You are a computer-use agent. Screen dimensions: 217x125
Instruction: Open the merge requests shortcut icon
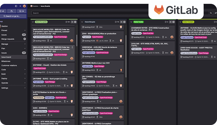pos(11,11)
